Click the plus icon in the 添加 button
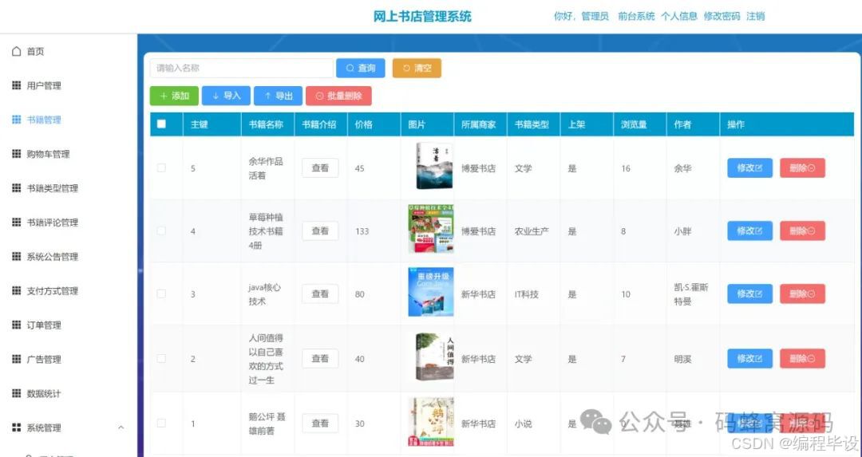 (x=164, y=96)
